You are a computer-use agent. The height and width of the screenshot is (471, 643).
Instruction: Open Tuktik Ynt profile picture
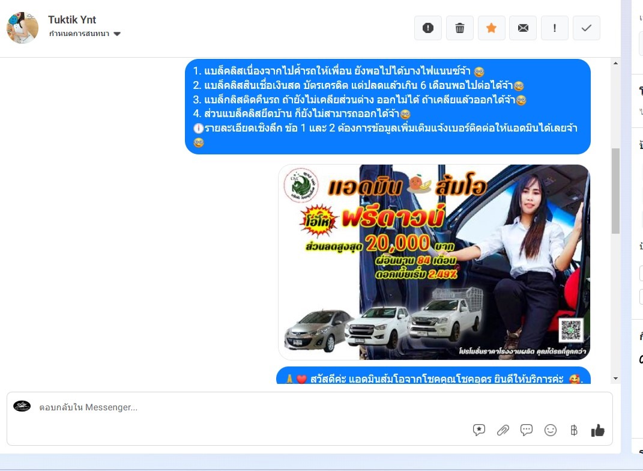click(x=23, y=28)
